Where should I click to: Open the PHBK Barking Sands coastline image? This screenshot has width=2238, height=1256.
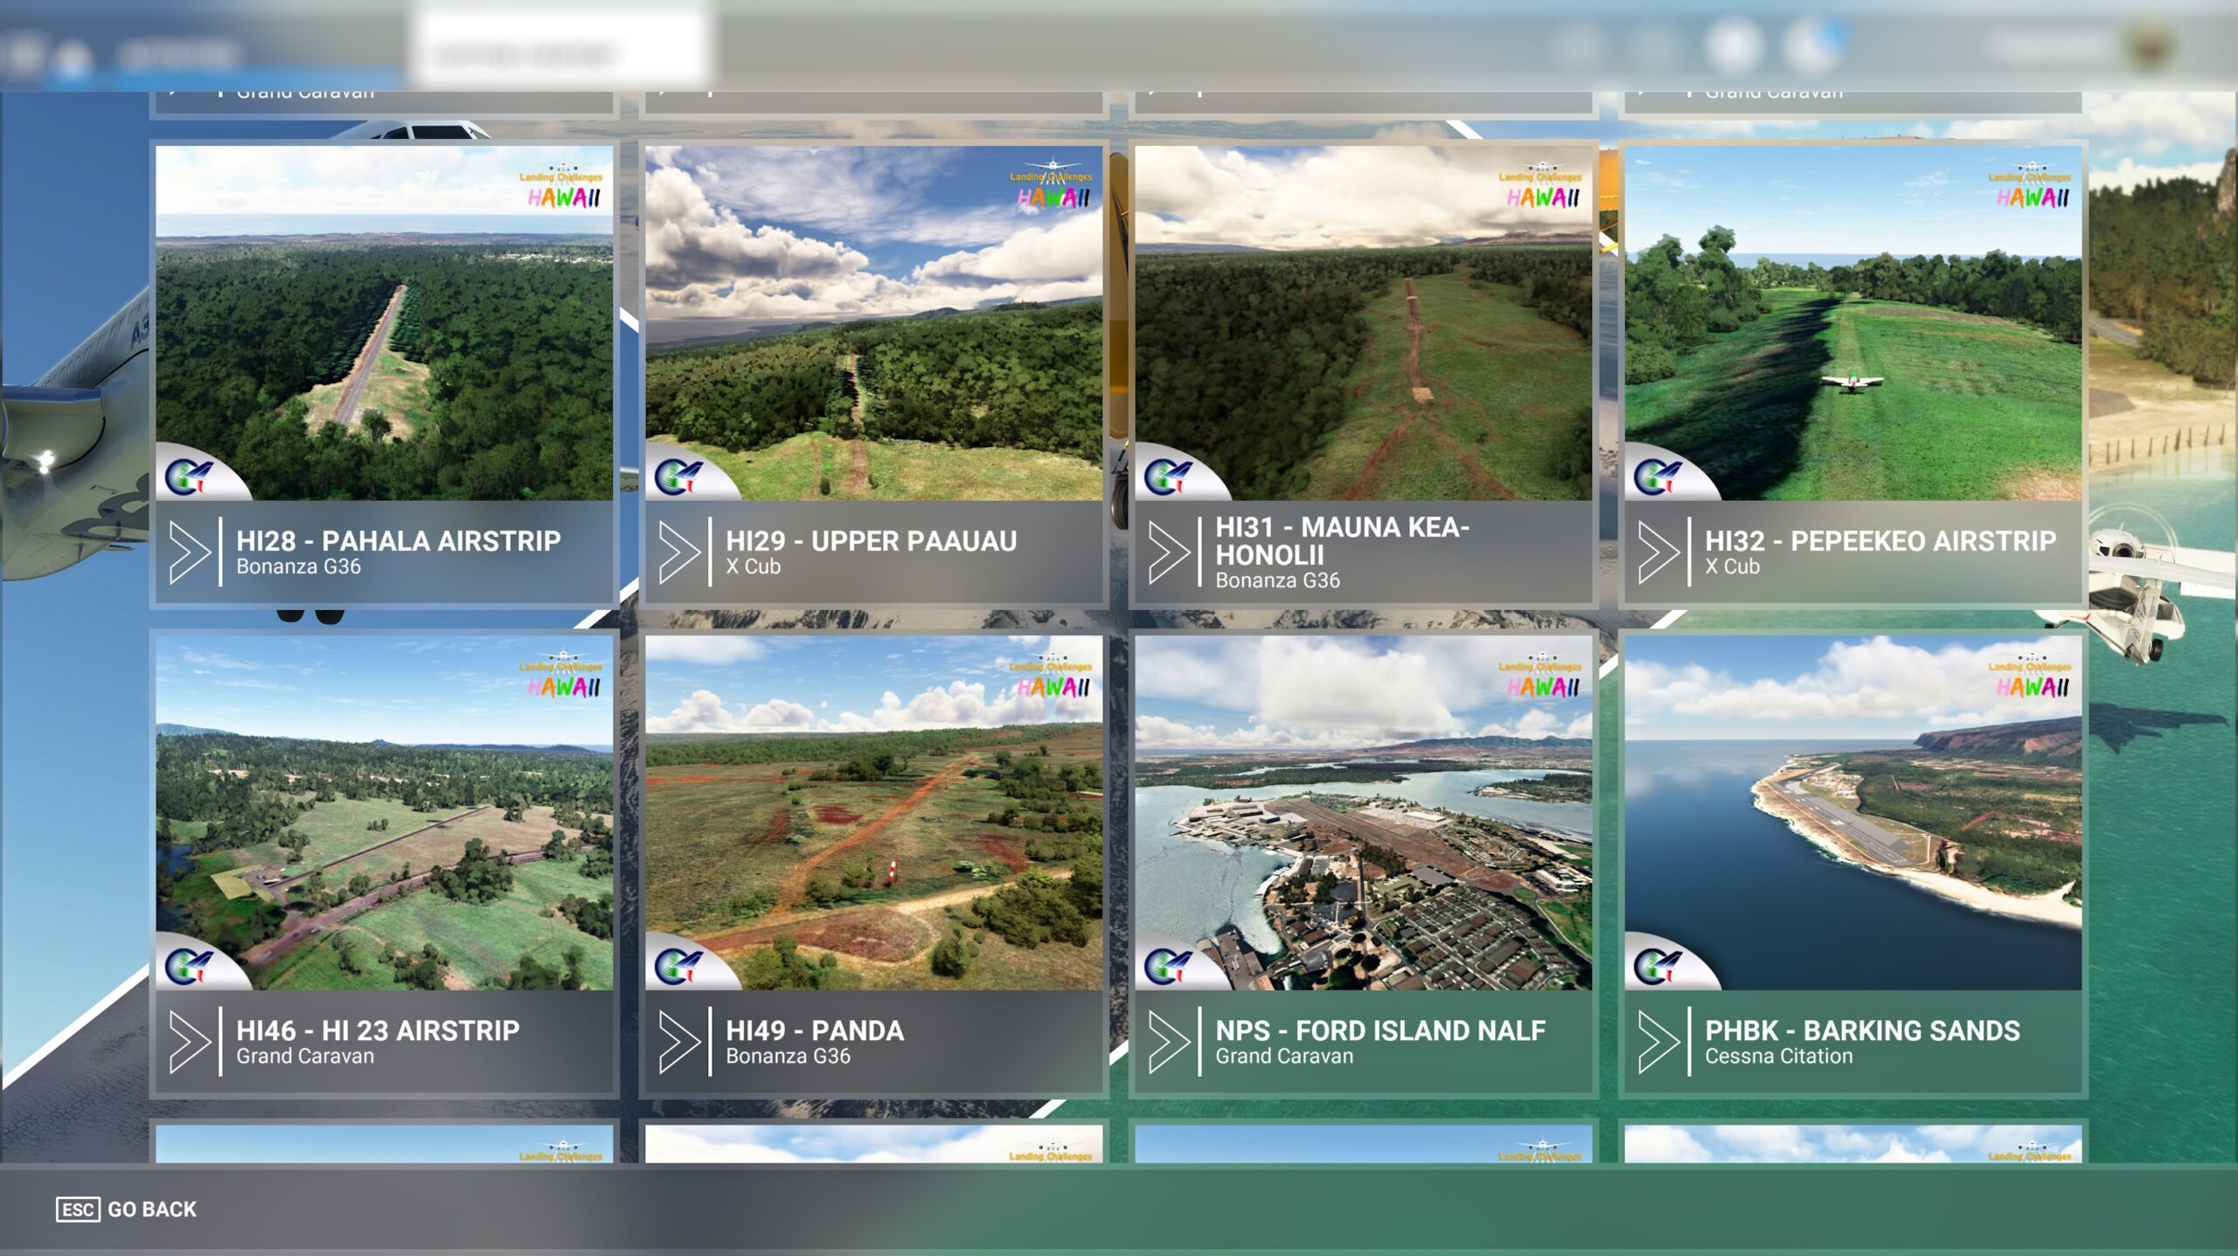tap(1853, 812)
